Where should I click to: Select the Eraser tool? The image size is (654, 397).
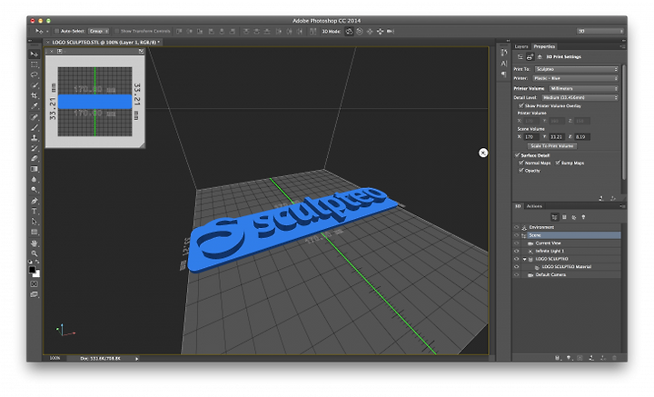[35, 159]
